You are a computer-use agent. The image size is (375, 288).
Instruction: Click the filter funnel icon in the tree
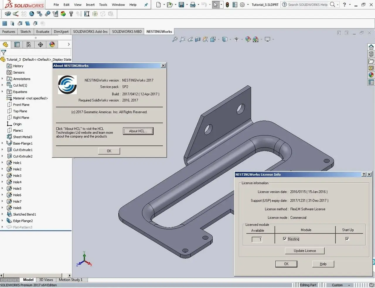[4, 52]
